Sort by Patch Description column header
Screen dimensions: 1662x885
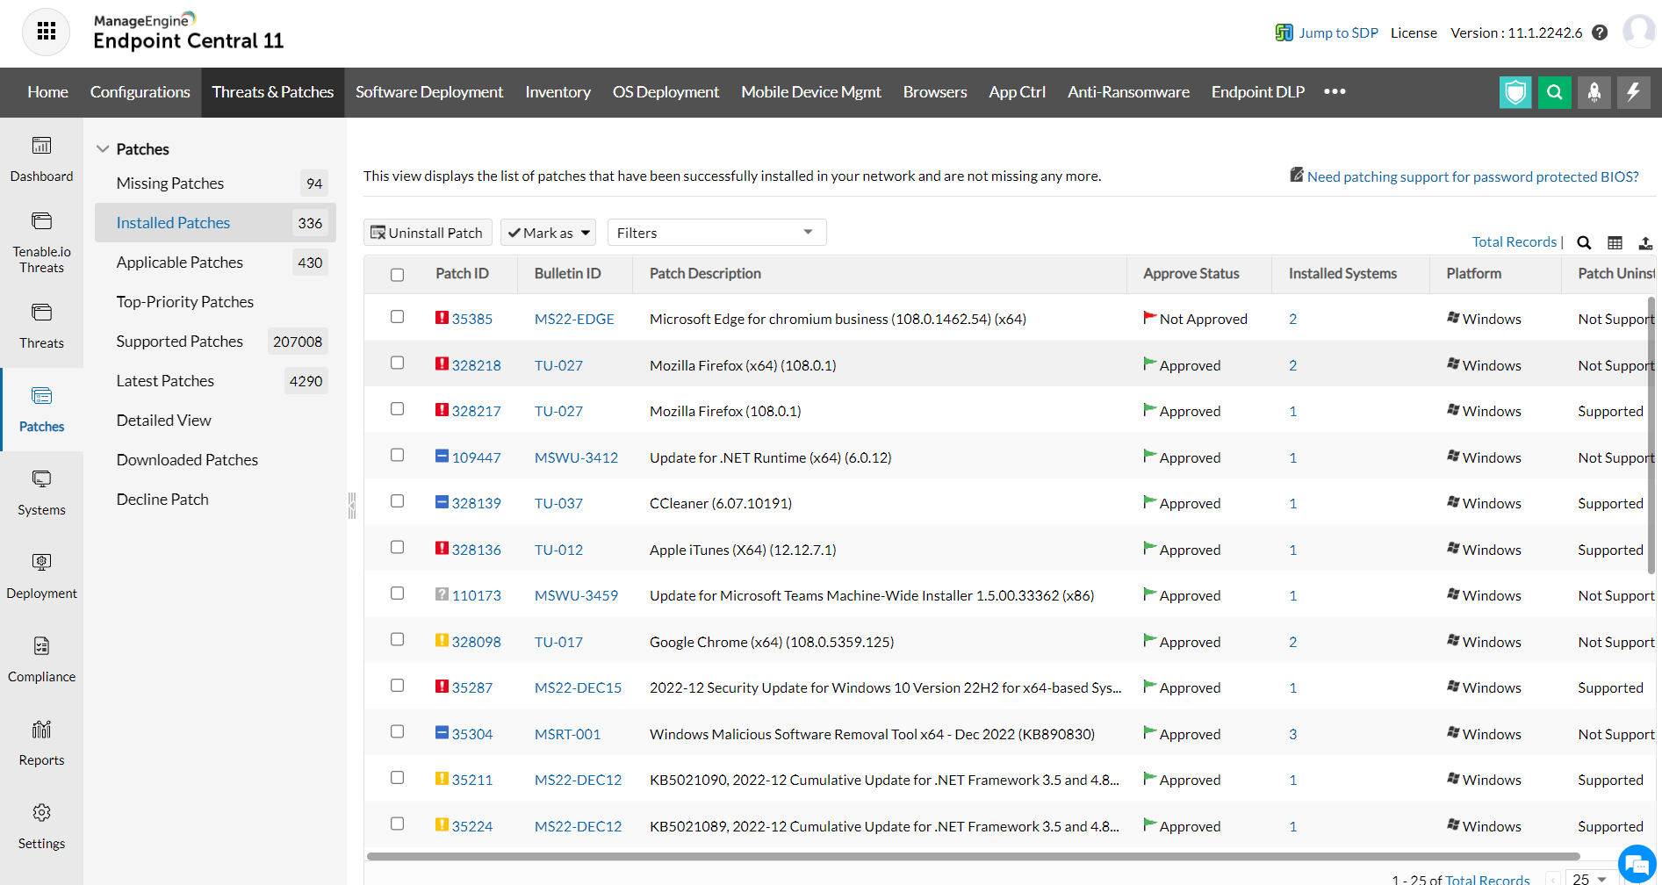705,274
